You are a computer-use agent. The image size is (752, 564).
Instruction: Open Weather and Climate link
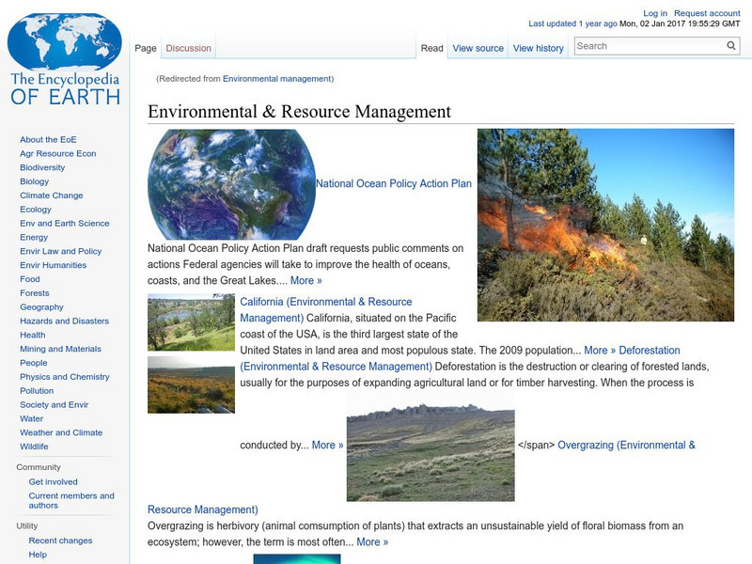61,432
